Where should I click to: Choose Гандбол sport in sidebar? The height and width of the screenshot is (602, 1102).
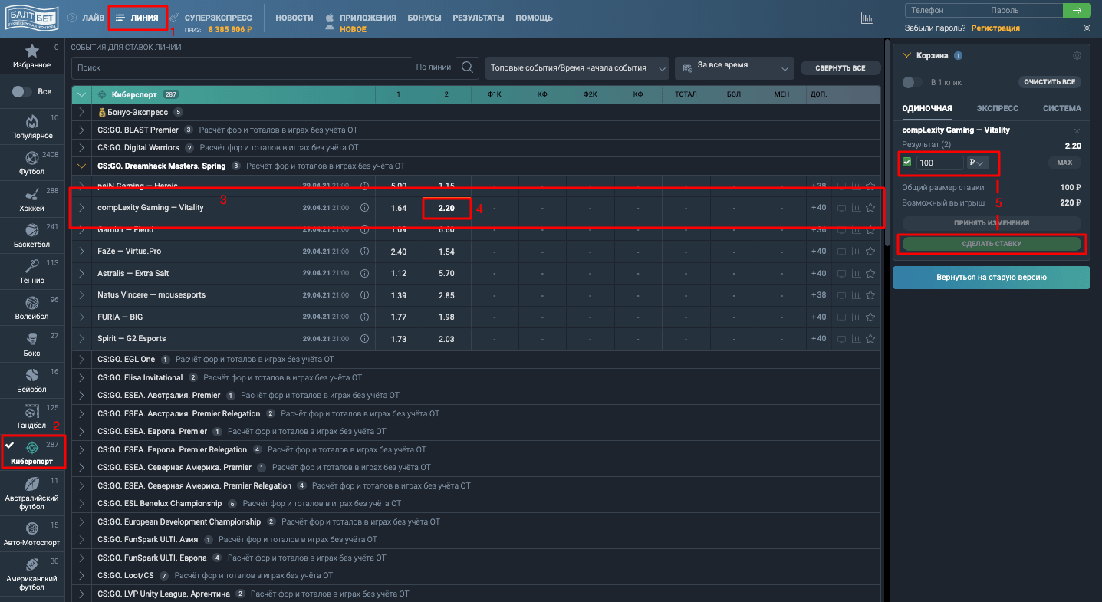click(32, 416)
